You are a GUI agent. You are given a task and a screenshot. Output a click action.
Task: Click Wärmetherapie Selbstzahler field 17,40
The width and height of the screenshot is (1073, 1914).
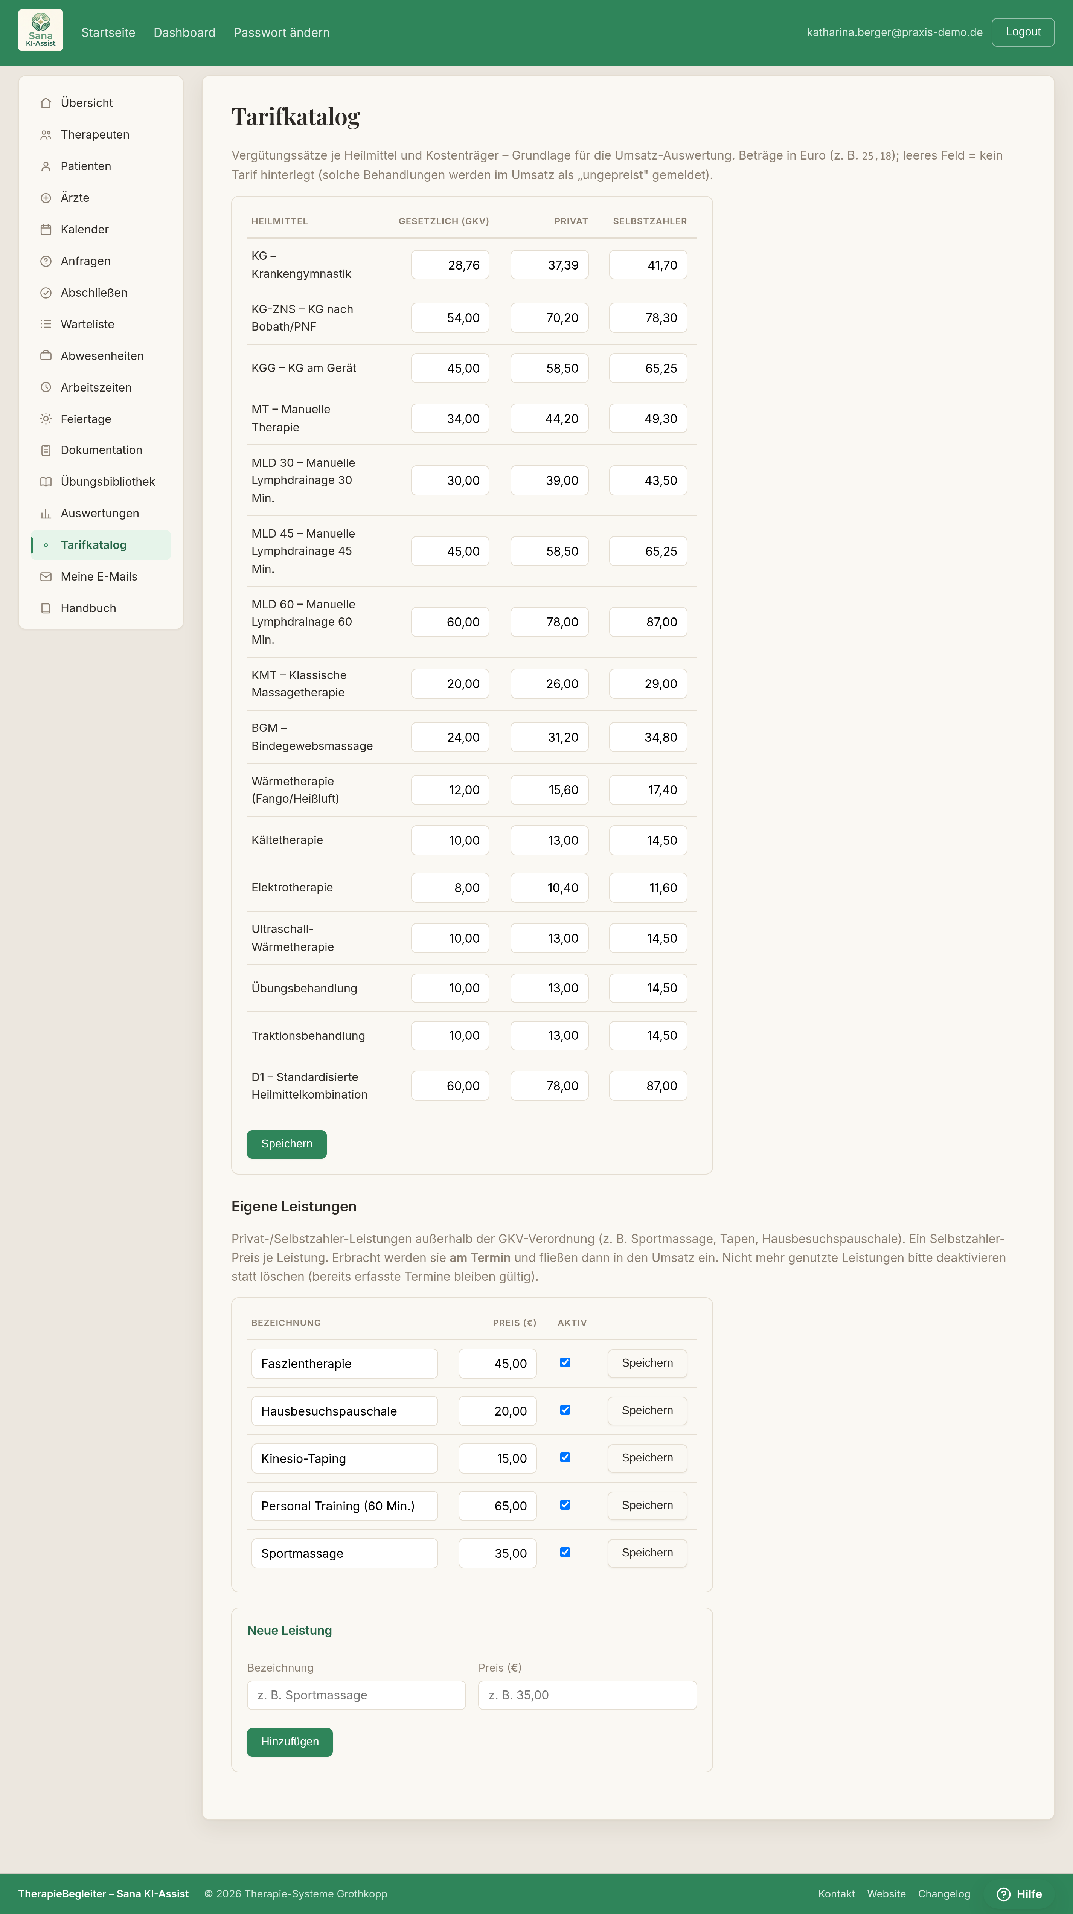[648, 791]
